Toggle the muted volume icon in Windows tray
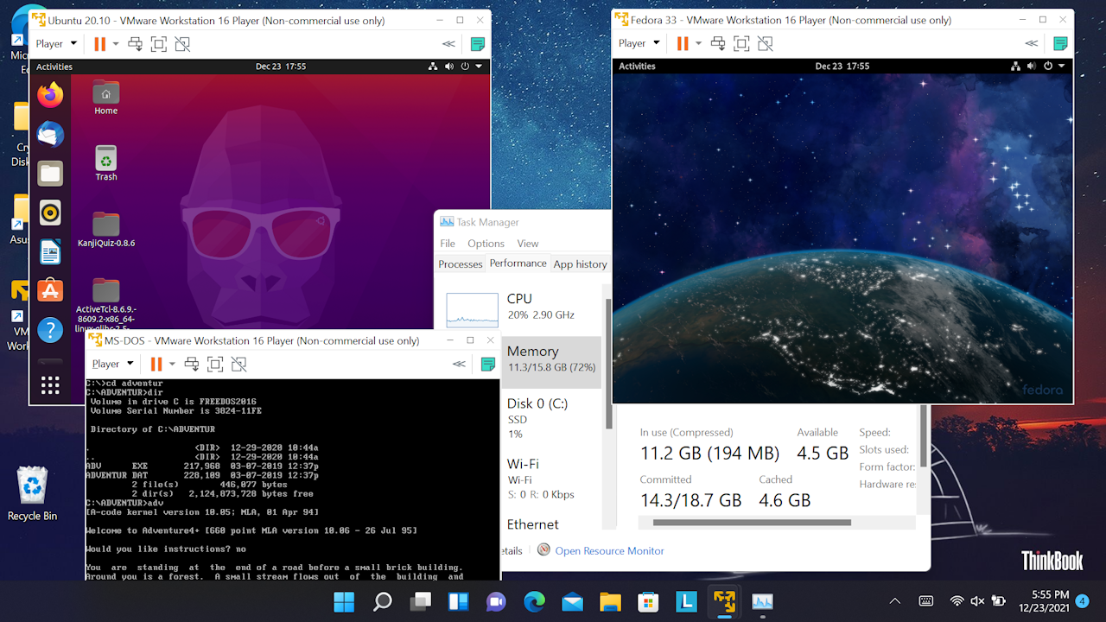The width and height of the screenshot is (1106, 622). (x=977, y=601)
